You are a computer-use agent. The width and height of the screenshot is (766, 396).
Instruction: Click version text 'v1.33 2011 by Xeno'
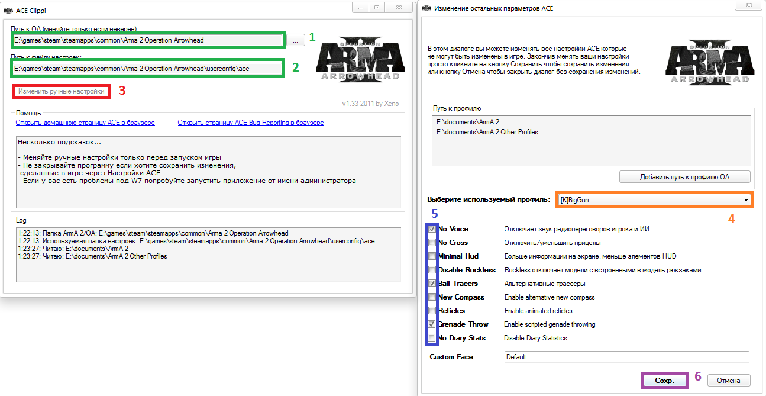[370, 104]
